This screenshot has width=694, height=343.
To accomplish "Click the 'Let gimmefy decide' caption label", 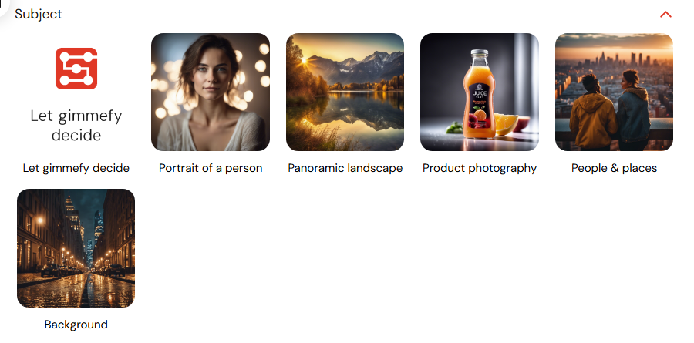I will tap(76, 168).
